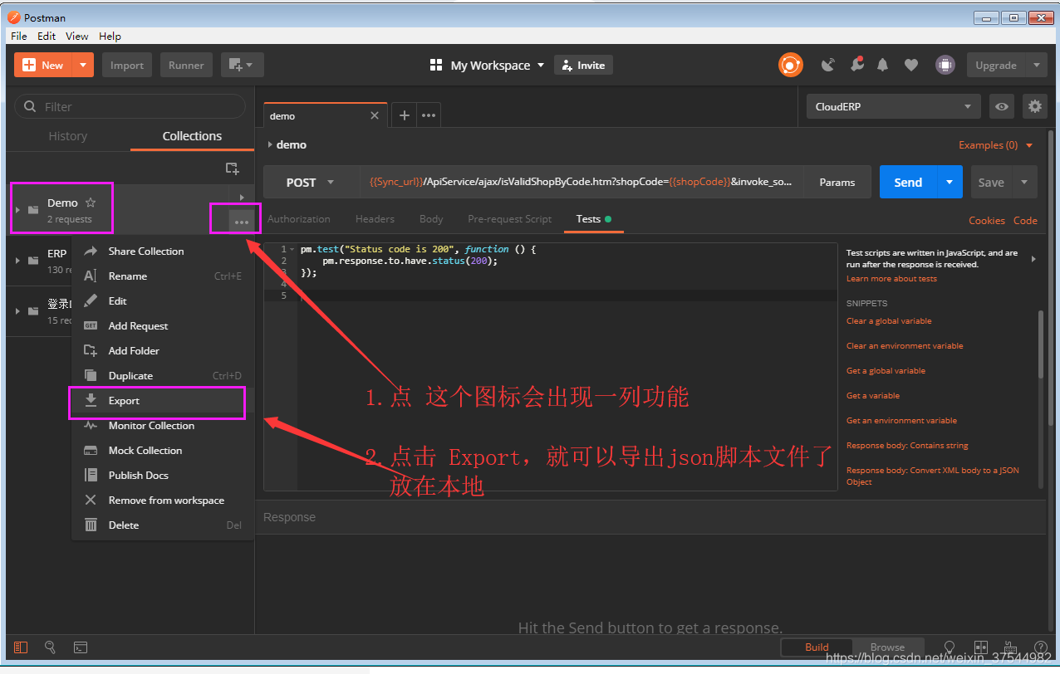This screenshot has height=674, width=1060.
Task: Open the Edit menu
Action: [47, 36]
